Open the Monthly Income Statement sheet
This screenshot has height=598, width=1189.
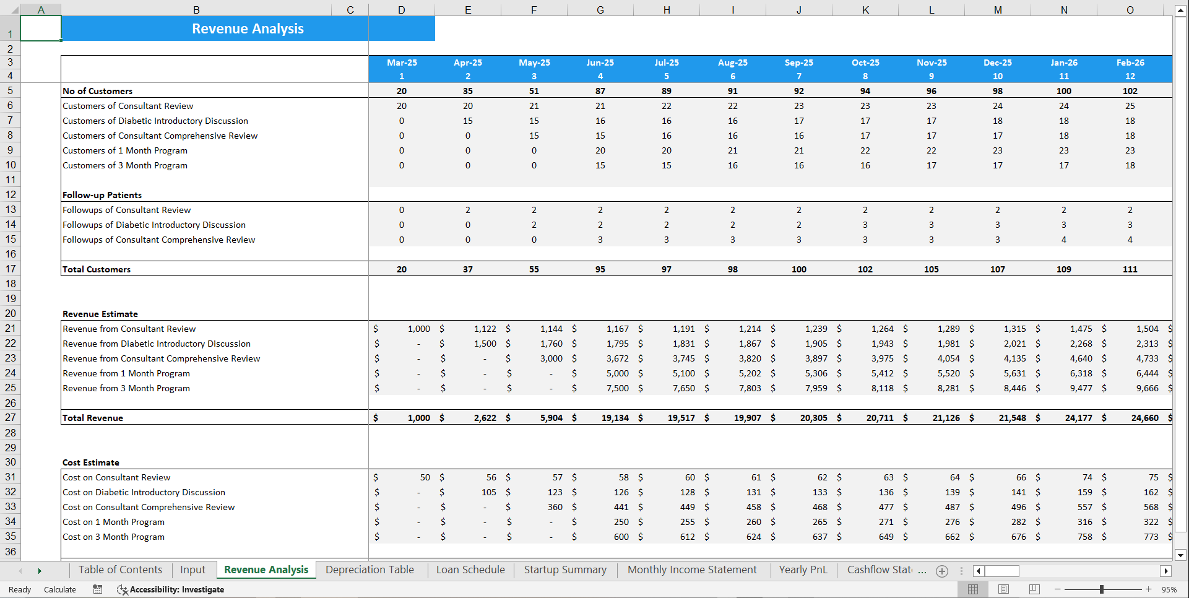(x=692, y=570)
